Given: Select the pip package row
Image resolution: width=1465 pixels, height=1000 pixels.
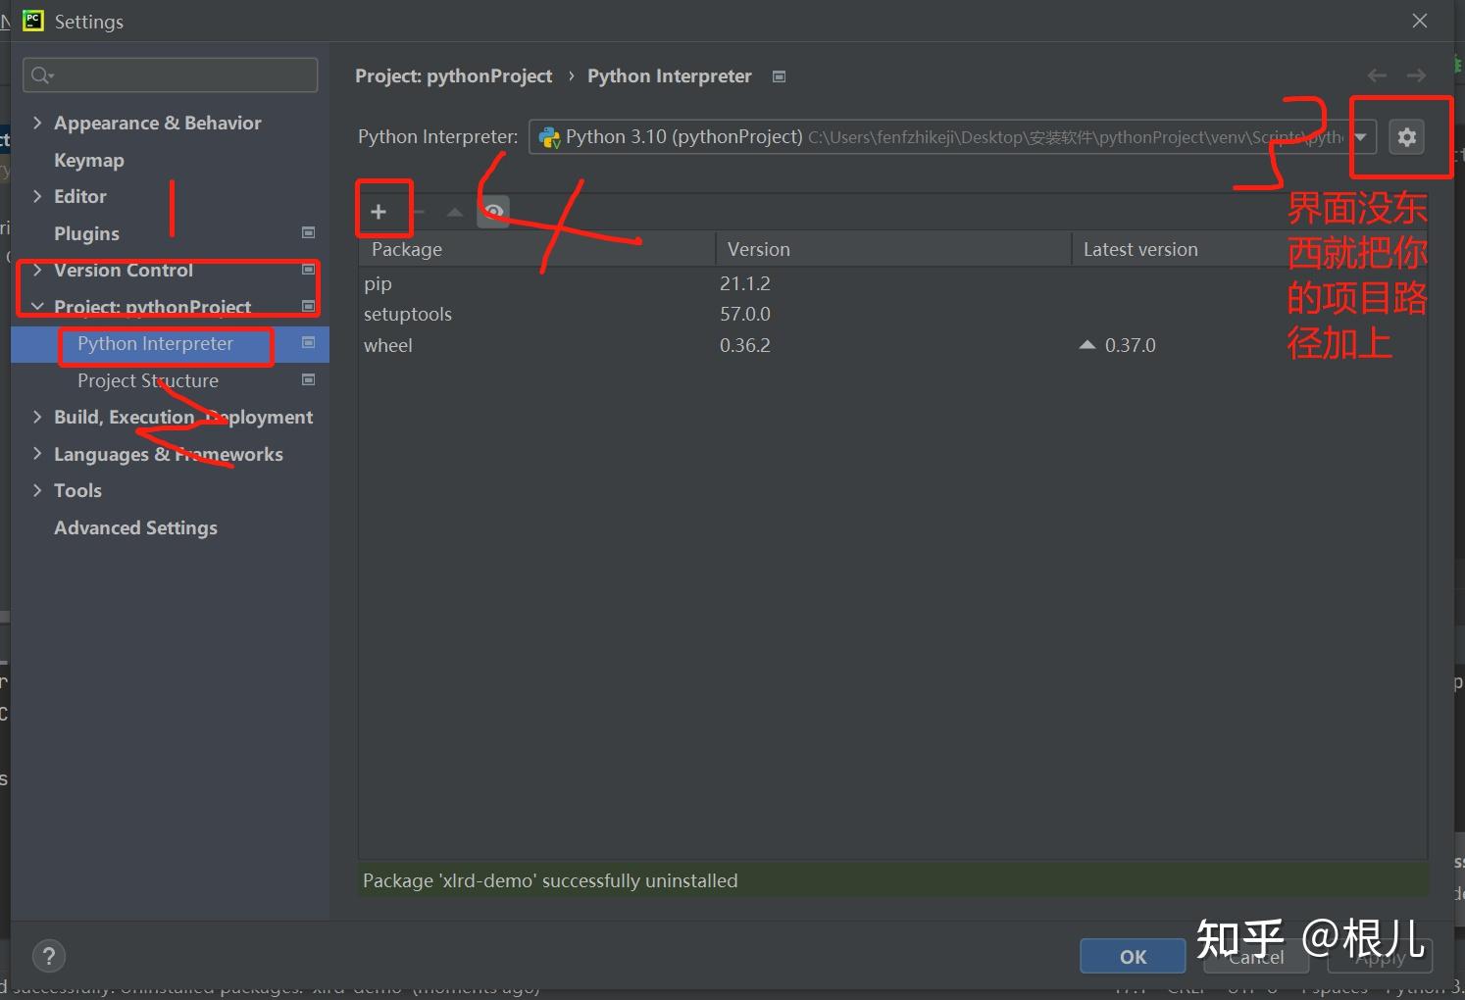Looking at the screenshot, I should [892, 283].
